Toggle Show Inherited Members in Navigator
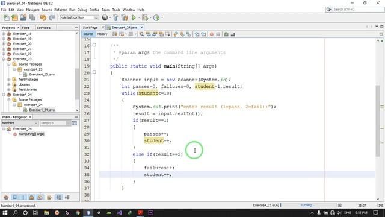 point(6,197)
